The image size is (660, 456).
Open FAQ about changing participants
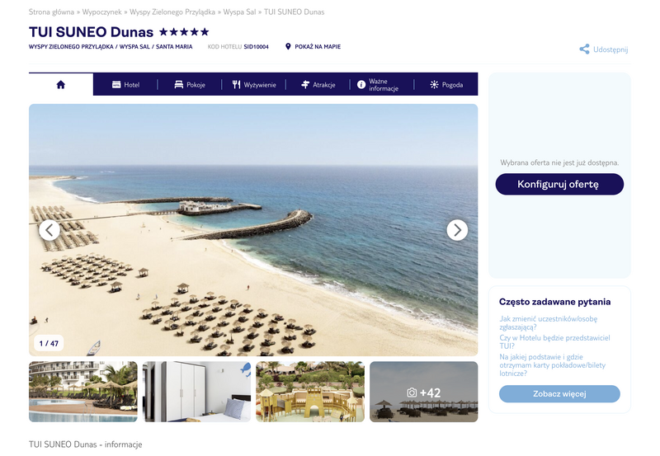[x=548, y=322]
